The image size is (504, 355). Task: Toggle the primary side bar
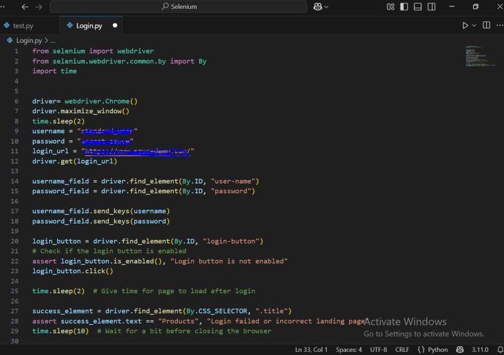coord(404,7)
